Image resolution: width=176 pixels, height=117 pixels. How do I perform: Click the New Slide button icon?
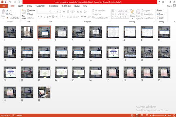[x=23, y=12]
